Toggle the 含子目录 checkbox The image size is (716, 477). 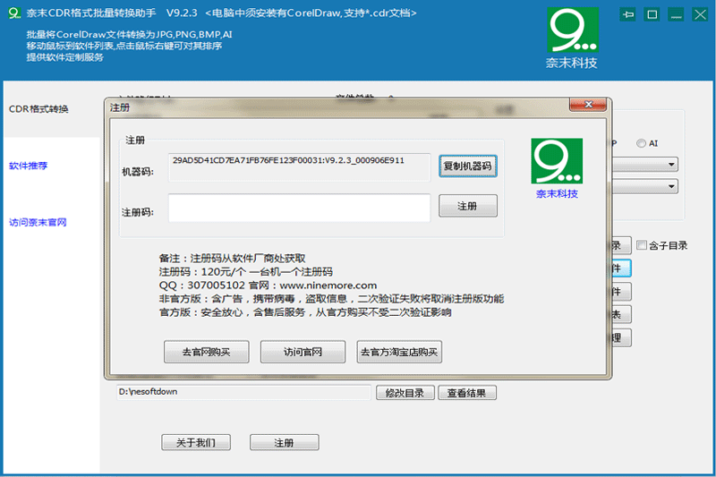coord(642,245)
